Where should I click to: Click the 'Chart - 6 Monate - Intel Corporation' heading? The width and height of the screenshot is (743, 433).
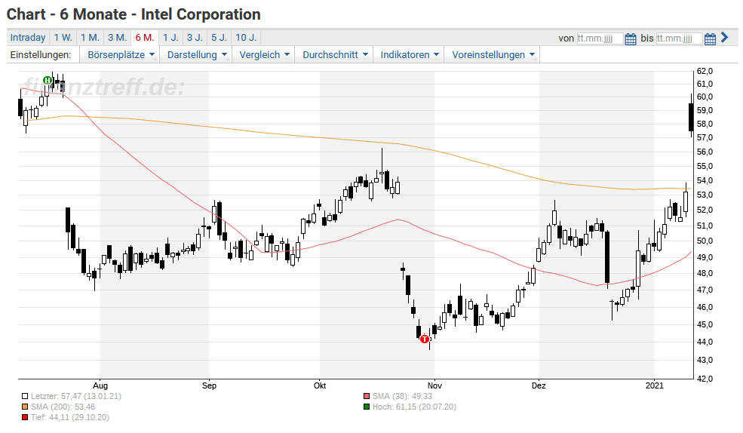pyautogui.click(x=134, y=14)
